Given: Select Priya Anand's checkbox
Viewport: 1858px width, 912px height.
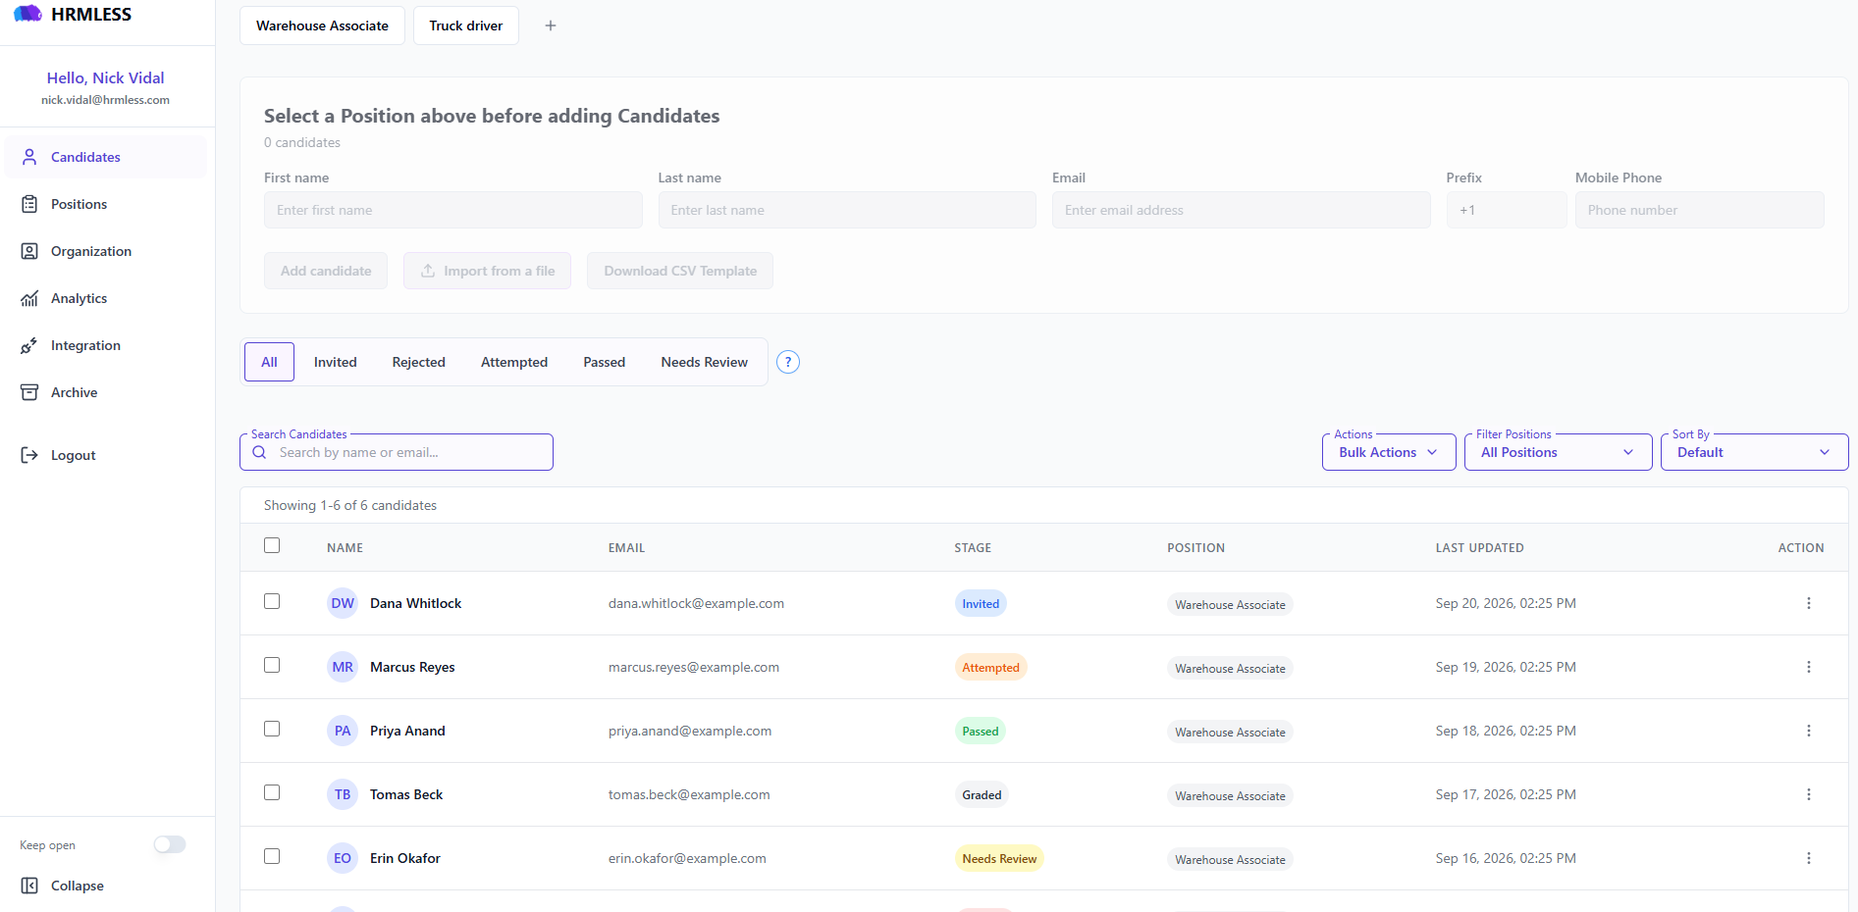Looking at the screenshot, I should (272, 729).
